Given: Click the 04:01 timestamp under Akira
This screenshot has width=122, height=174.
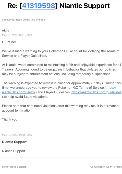Looking at the screenshot, I should click(17, 35).
